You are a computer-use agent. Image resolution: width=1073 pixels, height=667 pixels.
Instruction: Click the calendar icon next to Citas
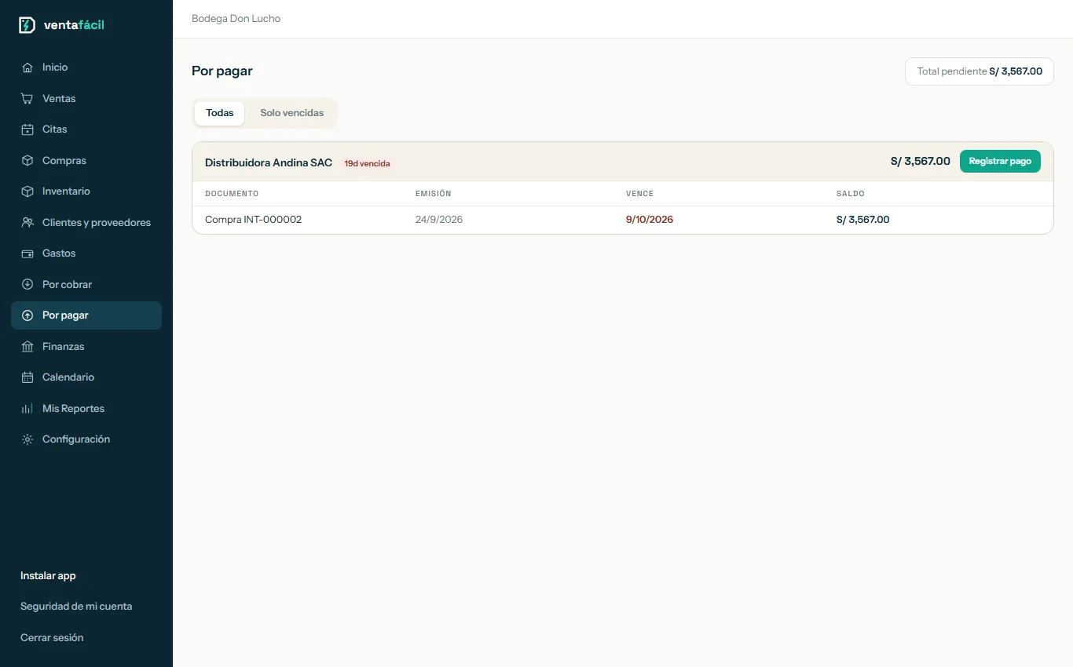pyautogui.click(x=27, y=129)
